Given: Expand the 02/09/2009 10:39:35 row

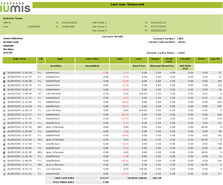Looking at the screenshot, I should pyautogui.click(x=4, y=90).
